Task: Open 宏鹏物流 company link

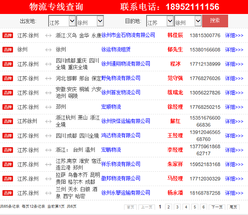Action: pyautogui.click(x=111, y=150)
